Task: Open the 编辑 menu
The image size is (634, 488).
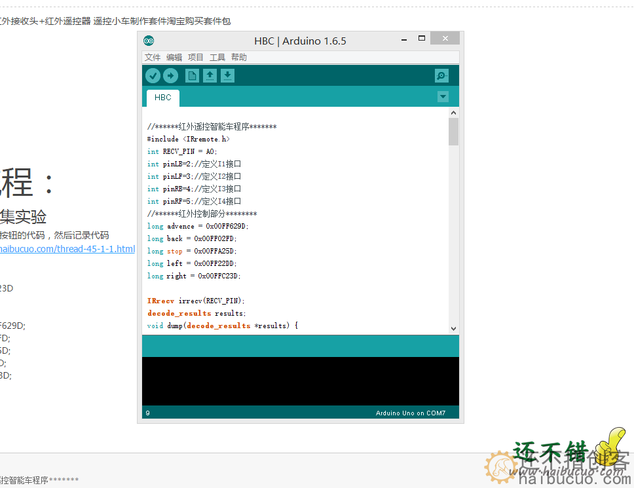Action: (x=174, y=58)
